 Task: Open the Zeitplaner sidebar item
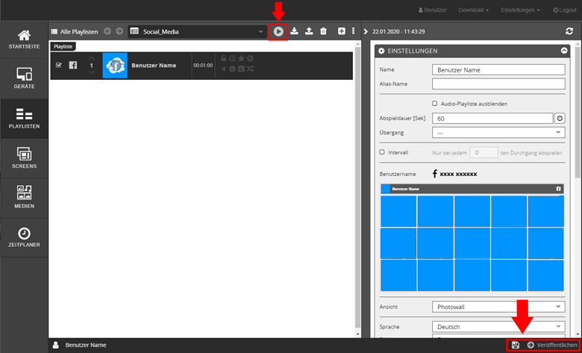[x=24, y=237]
